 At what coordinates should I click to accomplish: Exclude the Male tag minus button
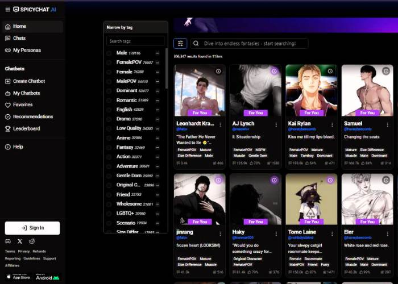[x=157, y=53]
